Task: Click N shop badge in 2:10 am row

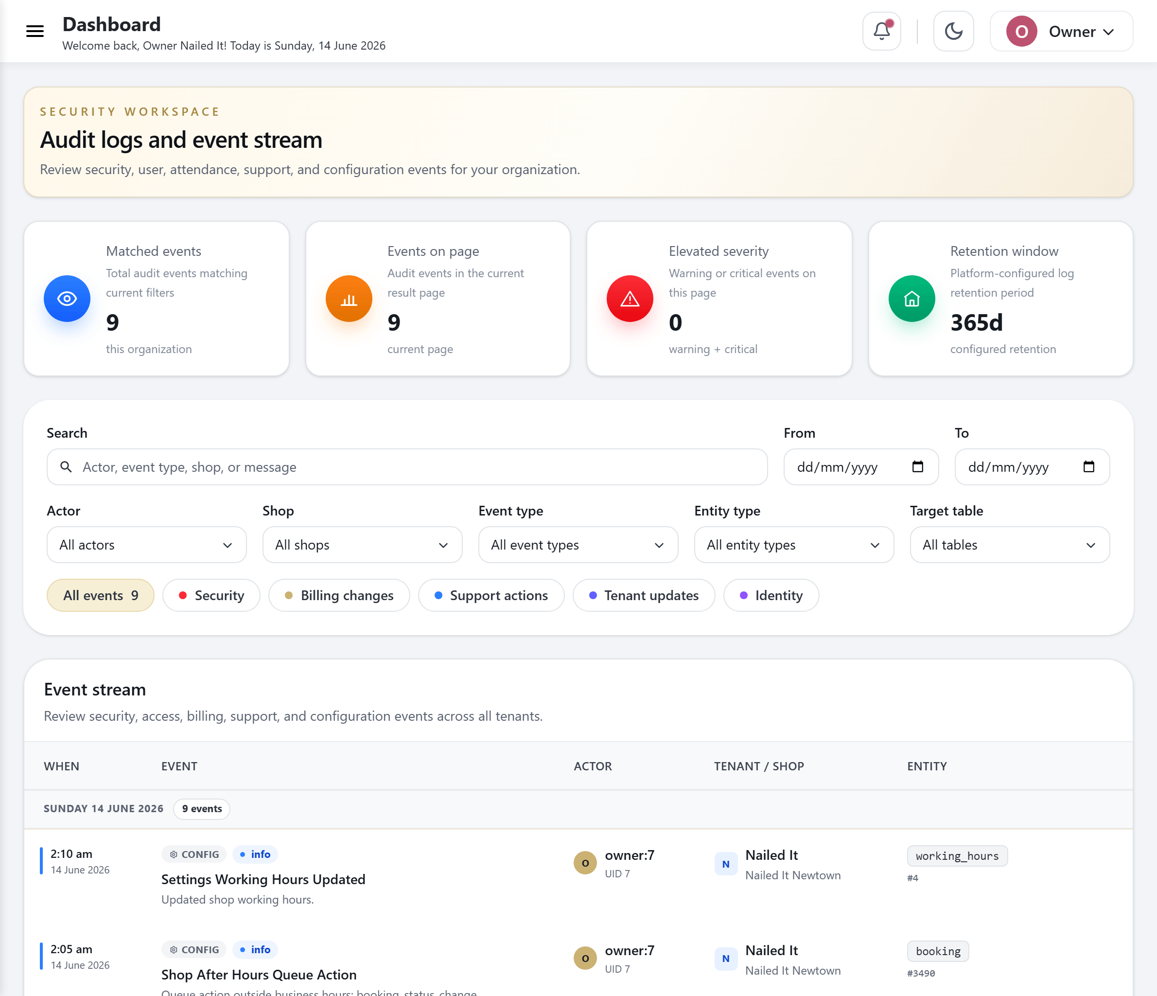Action: (x=726, y=864)
